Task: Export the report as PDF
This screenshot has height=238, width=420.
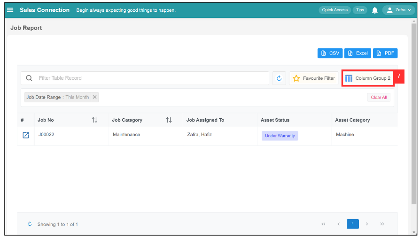Action: [385, 53]
